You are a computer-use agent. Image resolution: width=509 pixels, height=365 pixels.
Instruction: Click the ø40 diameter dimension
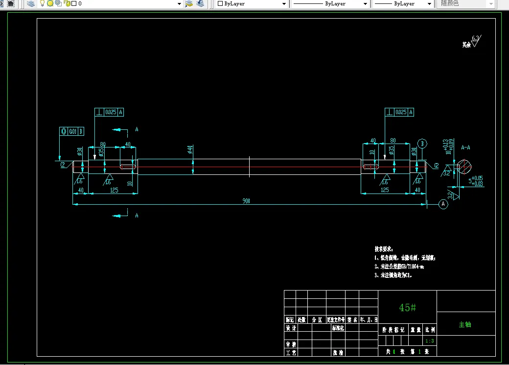[190, 149]
